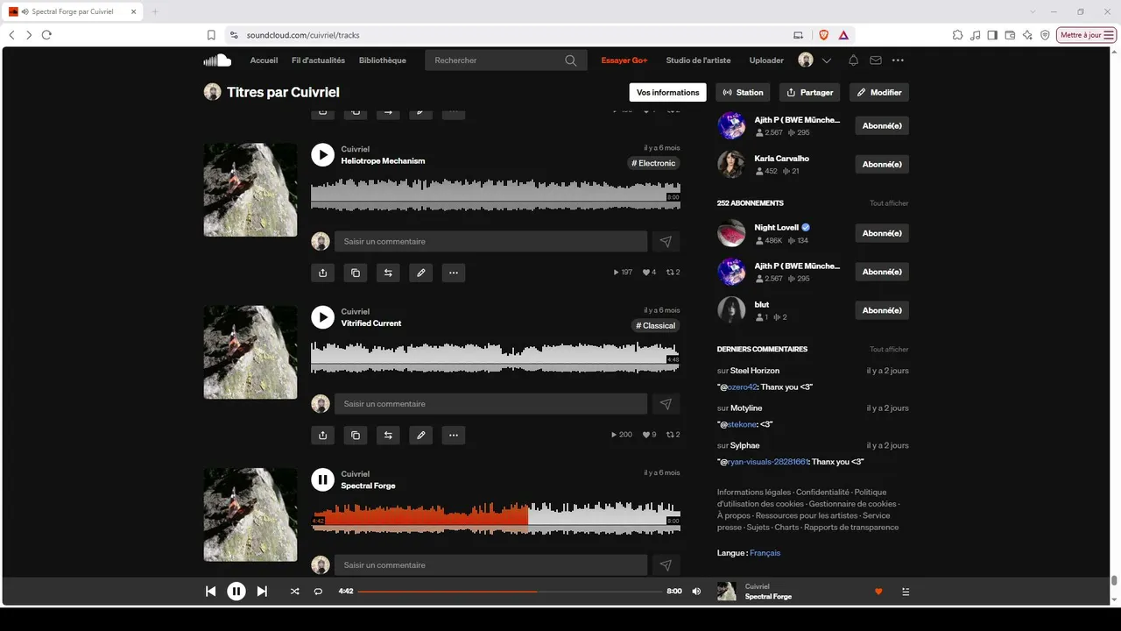Open more options for Vitrified Current

point(453,435)
